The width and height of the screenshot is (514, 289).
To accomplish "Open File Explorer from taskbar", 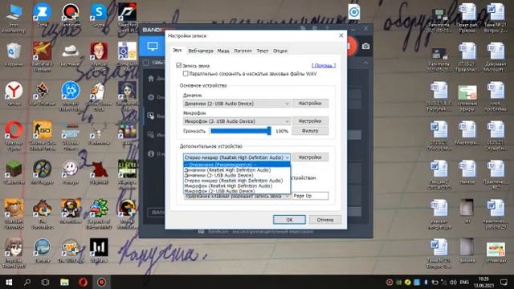I will pos(64,282).
